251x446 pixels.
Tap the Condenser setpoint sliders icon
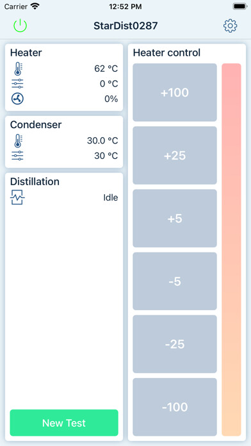coord(18,156)
